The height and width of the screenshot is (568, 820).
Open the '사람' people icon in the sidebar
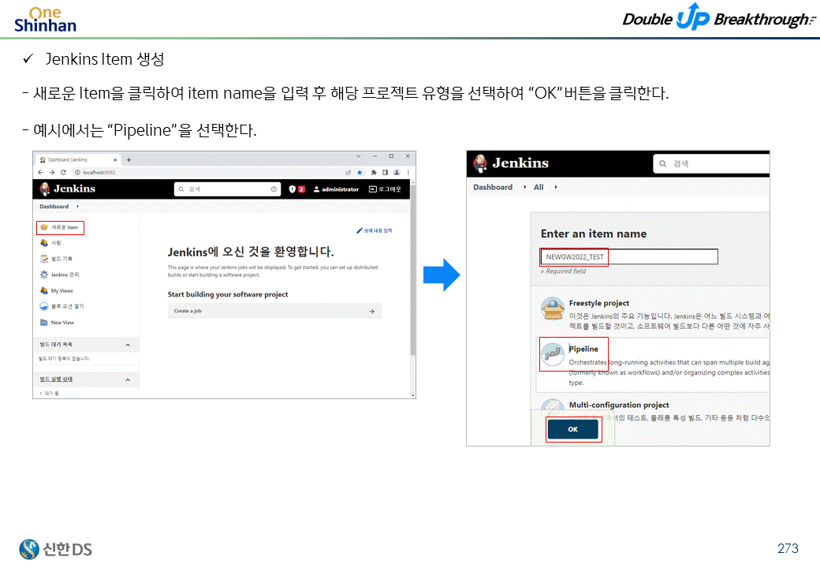[x=44, y=243]
